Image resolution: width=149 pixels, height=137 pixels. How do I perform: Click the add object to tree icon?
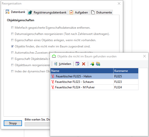[x=92, y=64]
